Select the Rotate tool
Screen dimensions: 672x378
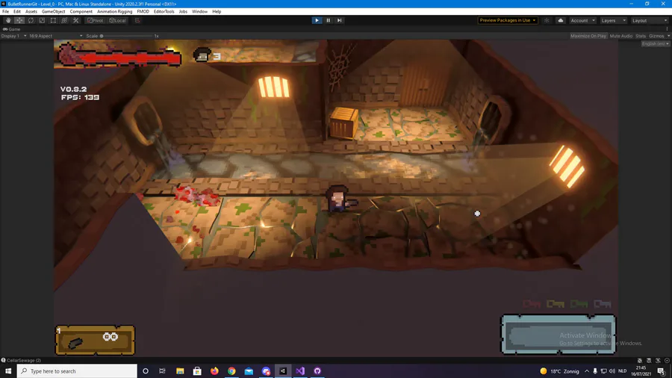point(31,20)
